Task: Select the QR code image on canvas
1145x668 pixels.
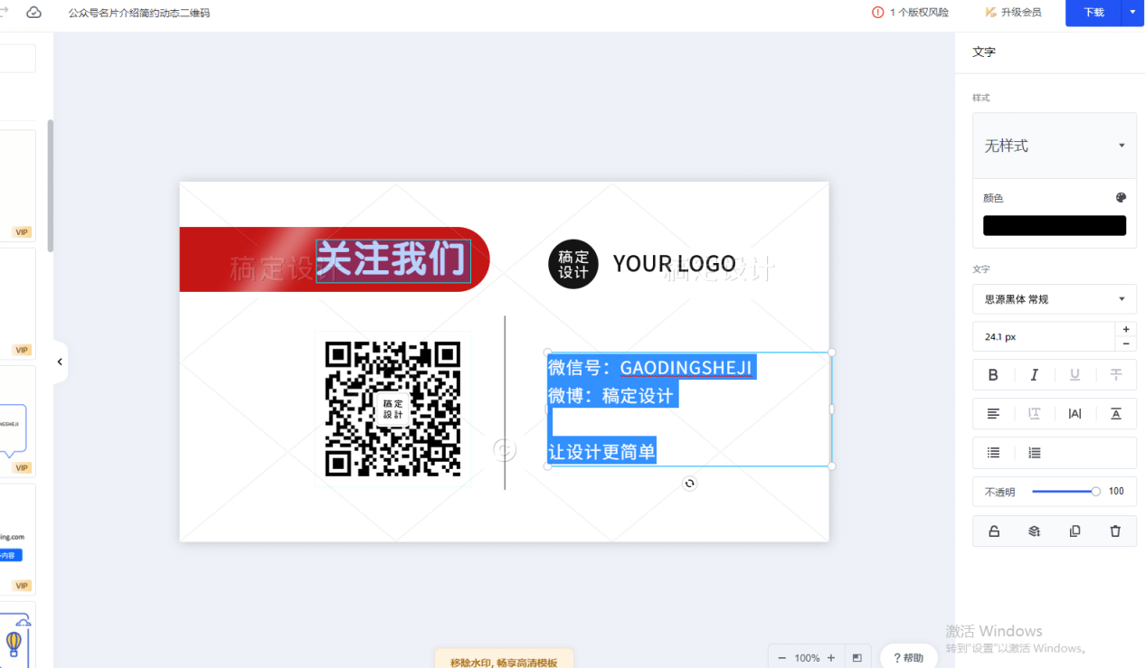Action: [393, 409]
